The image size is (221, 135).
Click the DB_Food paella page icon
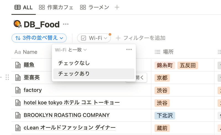(17, 24)
